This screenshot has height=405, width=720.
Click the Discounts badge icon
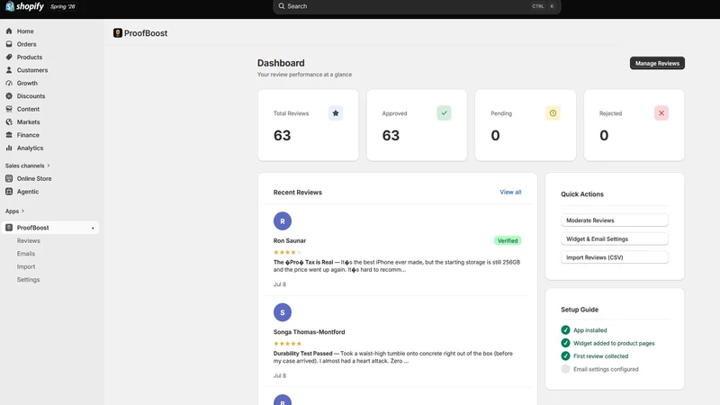(9, 96)
